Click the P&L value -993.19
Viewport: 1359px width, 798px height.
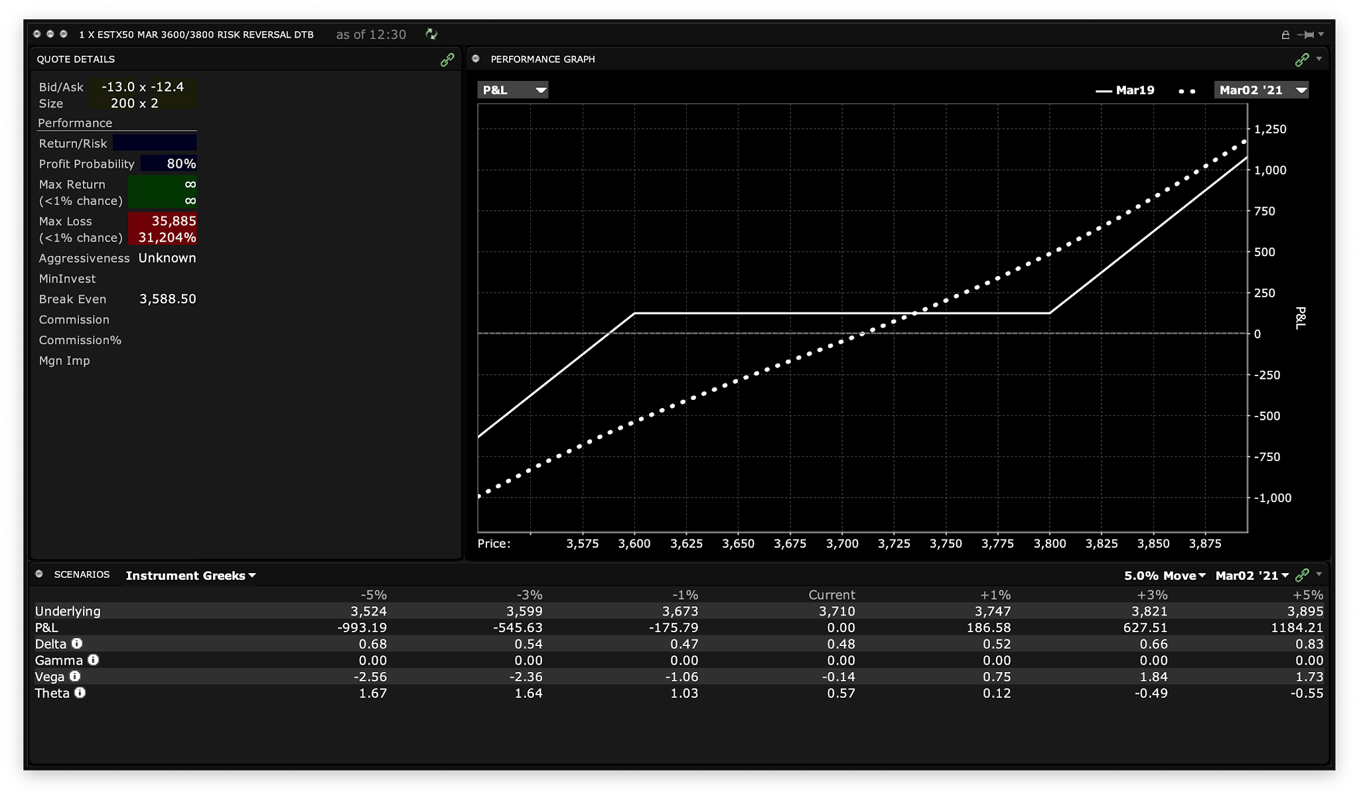pyautogui.click(x=362, y=628)
